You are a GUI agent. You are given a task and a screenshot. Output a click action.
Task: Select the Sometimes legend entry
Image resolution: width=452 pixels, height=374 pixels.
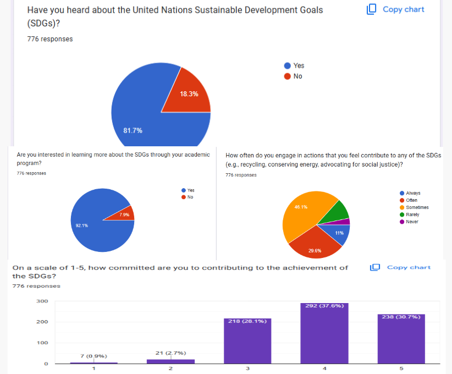416,207
